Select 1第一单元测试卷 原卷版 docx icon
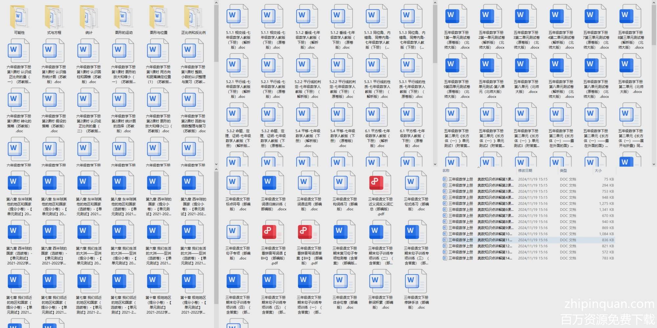Image resolution: width=657 pixels, height=328 pixels. tap(456, 16)
